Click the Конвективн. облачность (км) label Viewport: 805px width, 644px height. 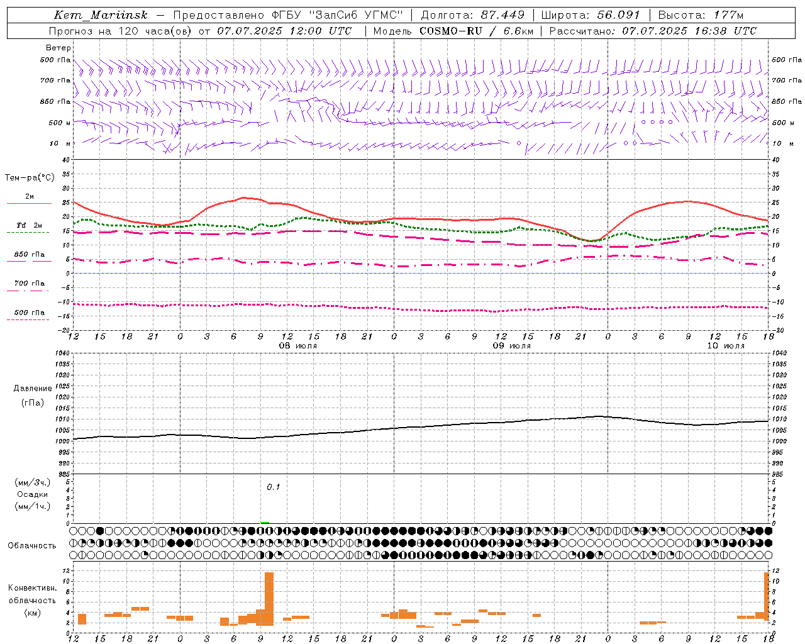click(32, 600)
